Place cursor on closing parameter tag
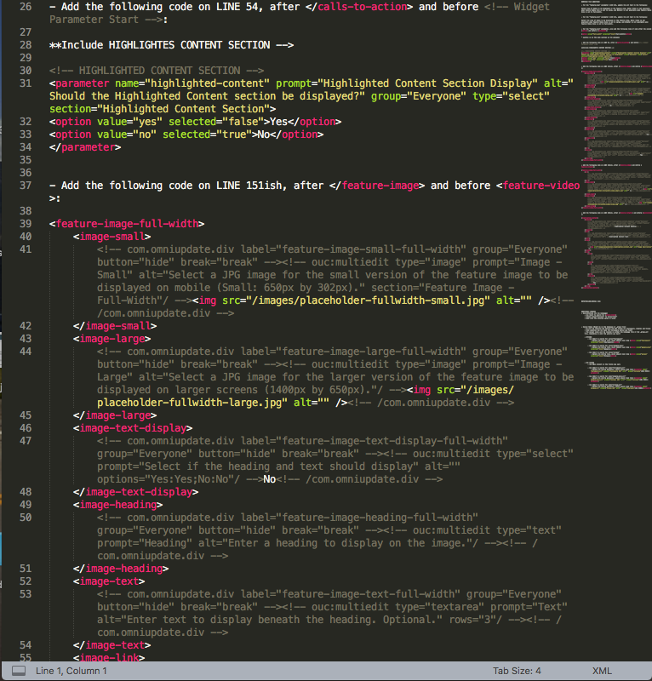Viewport: 652px width, 681px height. click(85, 147)
